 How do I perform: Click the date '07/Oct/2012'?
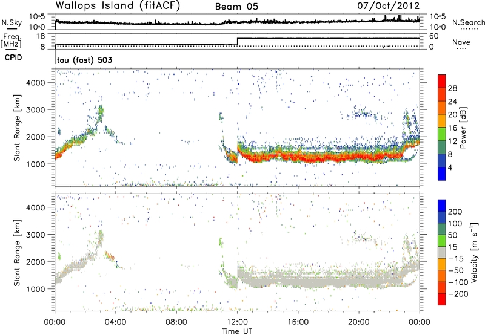point(389,6)
